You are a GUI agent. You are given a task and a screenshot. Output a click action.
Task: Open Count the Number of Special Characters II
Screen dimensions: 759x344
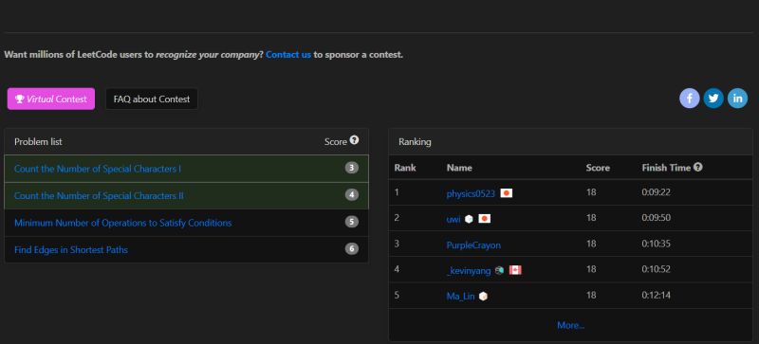coord(99,196)
